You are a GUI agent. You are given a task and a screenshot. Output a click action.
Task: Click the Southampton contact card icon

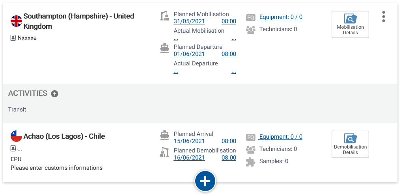click(x=13, y=38)
